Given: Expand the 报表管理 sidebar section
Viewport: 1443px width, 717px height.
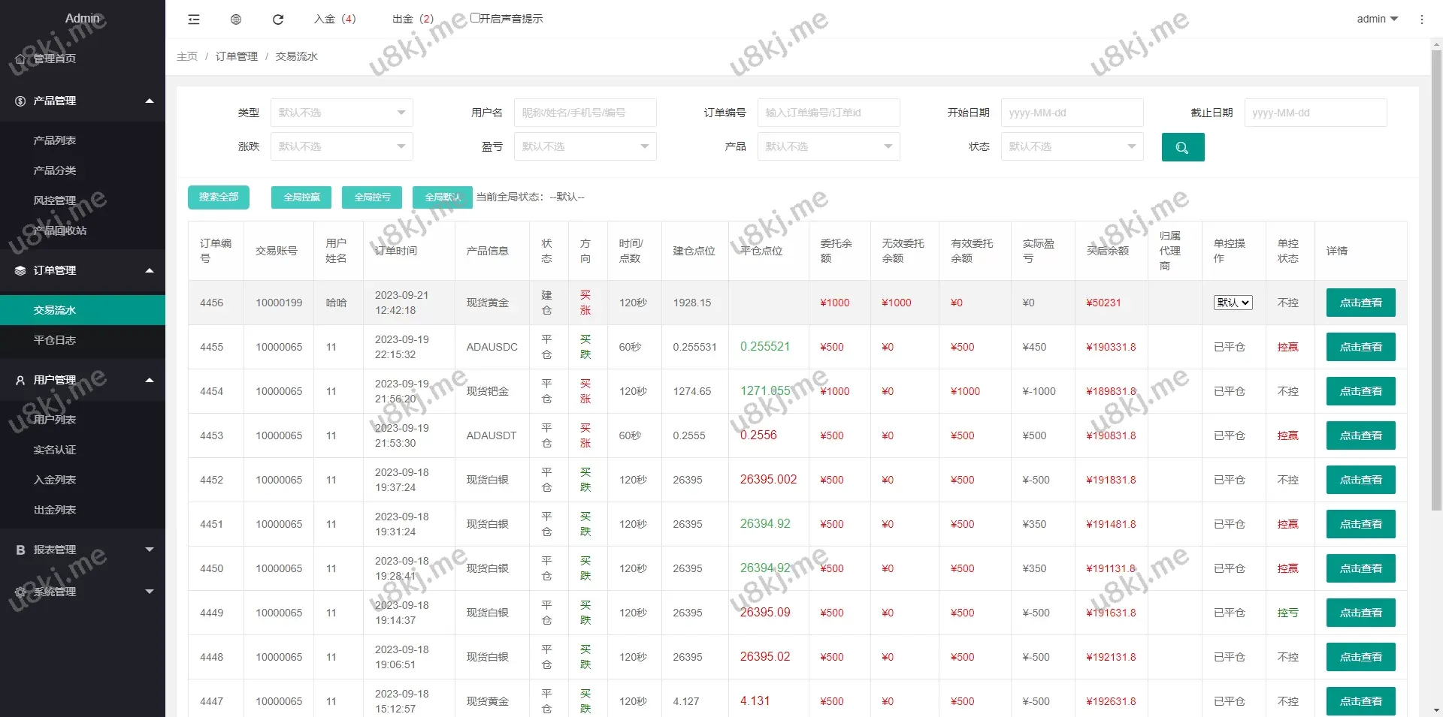Looking at the screenshot, I should [83, 550].
